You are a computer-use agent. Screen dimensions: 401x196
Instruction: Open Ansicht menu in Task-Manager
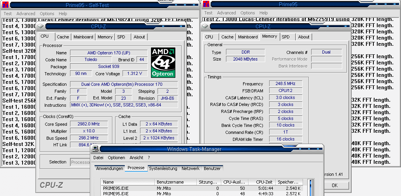(136, 158)
